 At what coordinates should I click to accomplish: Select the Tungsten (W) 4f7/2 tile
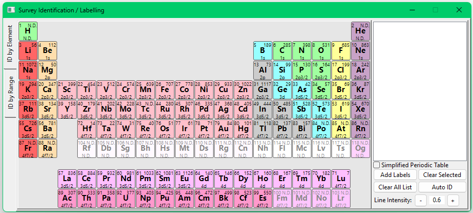click(126, 129)
